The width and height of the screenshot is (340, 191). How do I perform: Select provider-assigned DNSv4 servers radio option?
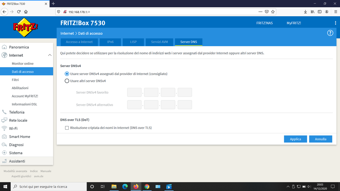coord(67,74)
